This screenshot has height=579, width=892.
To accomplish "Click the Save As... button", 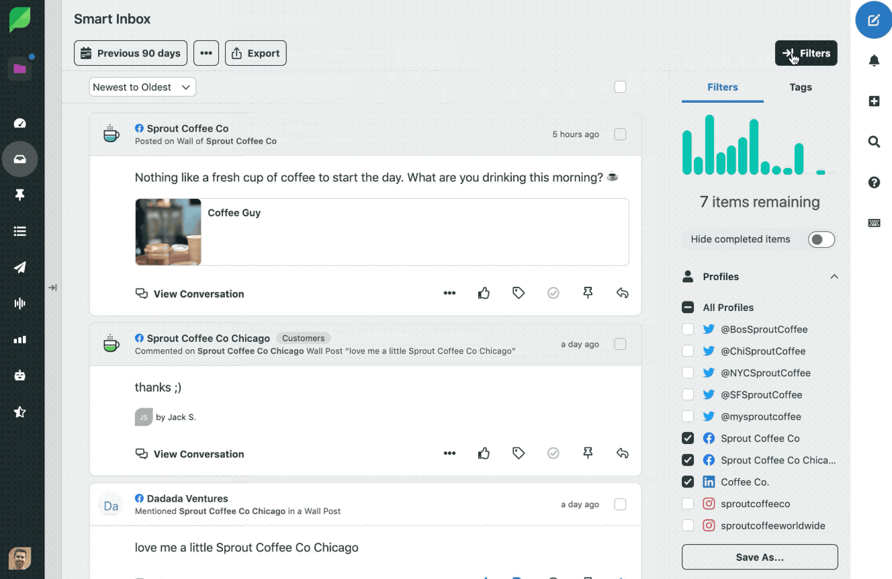I will 760,557.
